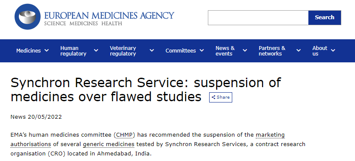Follow the CHMP glossary link
Screen dimensions: 355x161
[x=124, y=135]
